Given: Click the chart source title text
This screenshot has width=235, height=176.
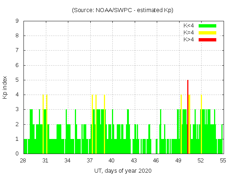Looking at the screenshot, I should [122, 10].
